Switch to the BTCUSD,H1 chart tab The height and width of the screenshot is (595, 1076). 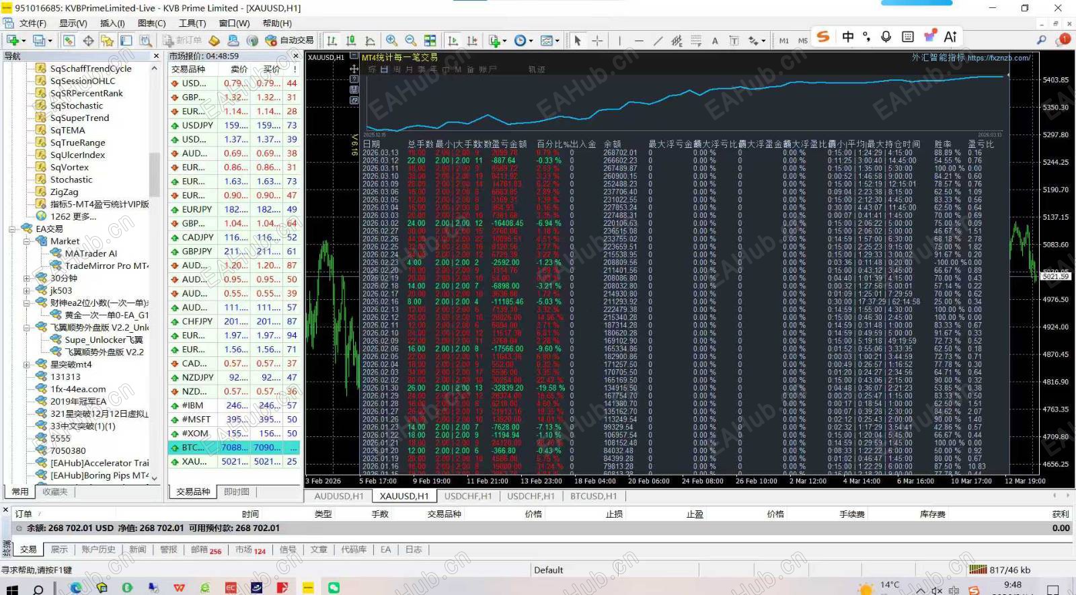[593, 496]
